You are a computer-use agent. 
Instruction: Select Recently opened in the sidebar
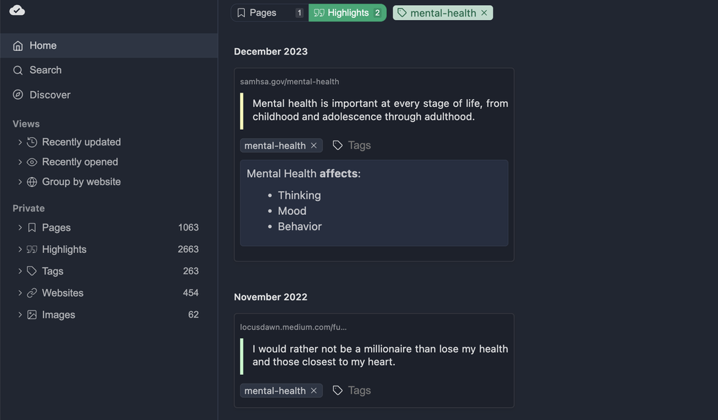(x=80, y=161)
